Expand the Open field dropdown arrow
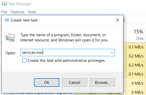 click(x=112, y=53)
